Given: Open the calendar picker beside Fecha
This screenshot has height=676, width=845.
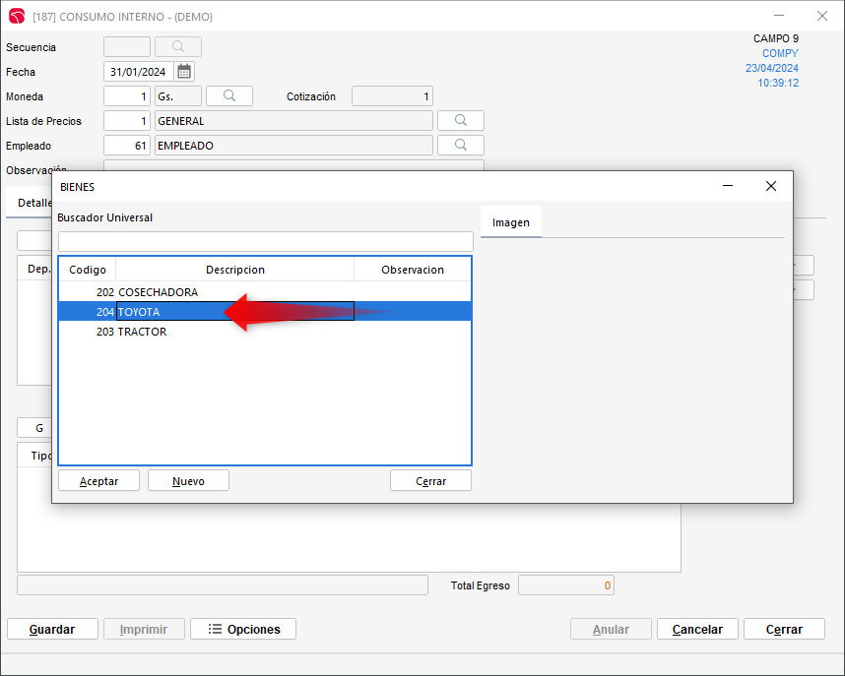Looking at the screenshot, I should pos(184,72).
